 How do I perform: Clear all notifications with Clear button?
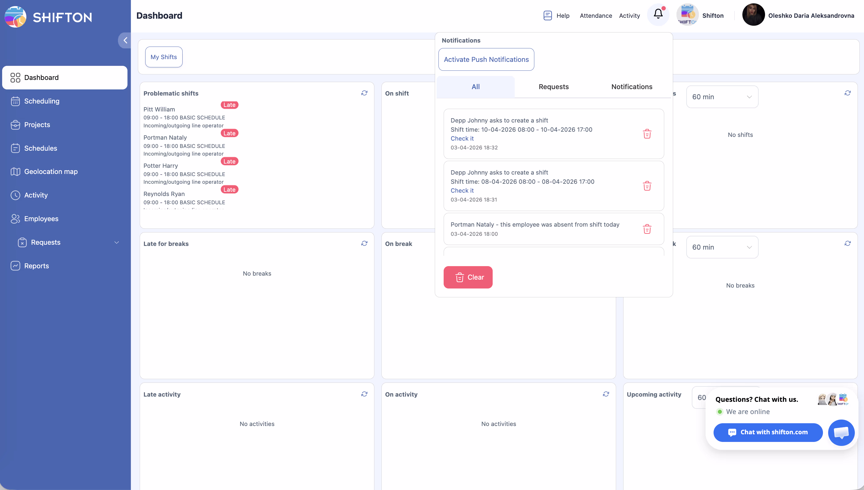tap(468, 277)
